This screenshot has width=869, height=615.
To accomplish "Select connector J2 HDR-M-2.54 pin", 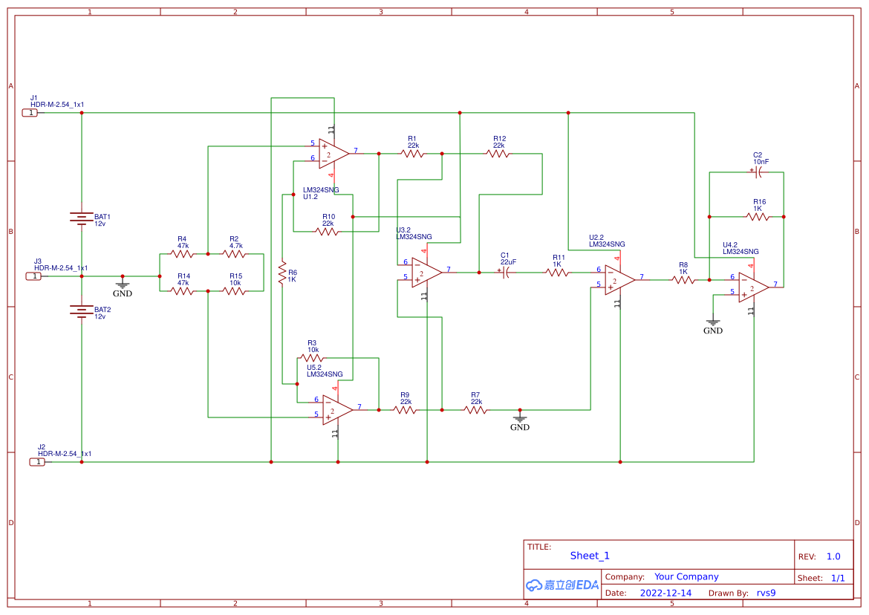I will coord(33,462).
